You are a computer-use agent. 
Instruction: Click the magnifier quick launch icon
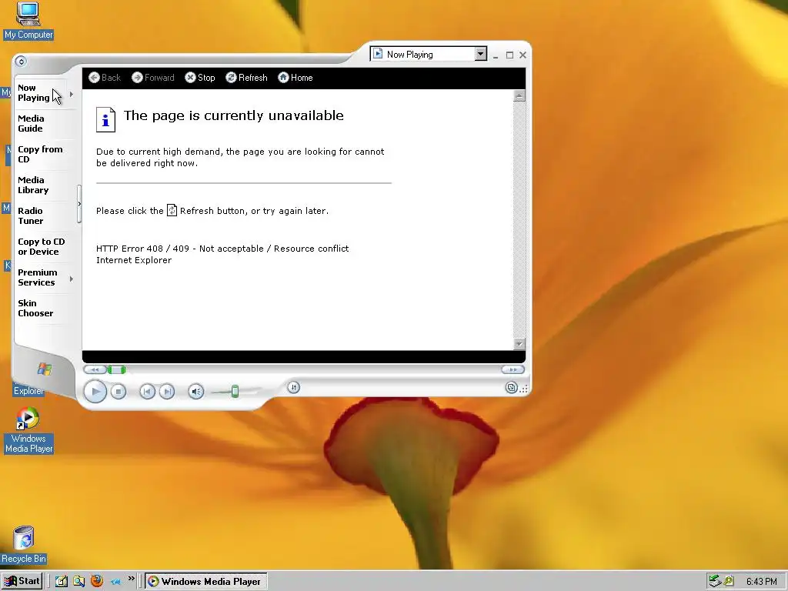point(79,582)
